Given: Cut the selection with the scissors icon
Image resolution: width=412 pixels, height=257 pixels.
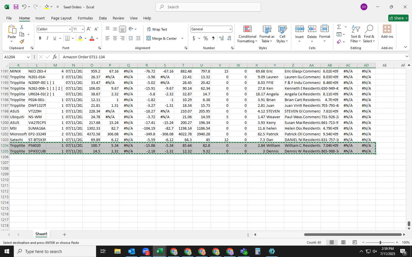Looking at the screenshot, I should click(22, 27).
